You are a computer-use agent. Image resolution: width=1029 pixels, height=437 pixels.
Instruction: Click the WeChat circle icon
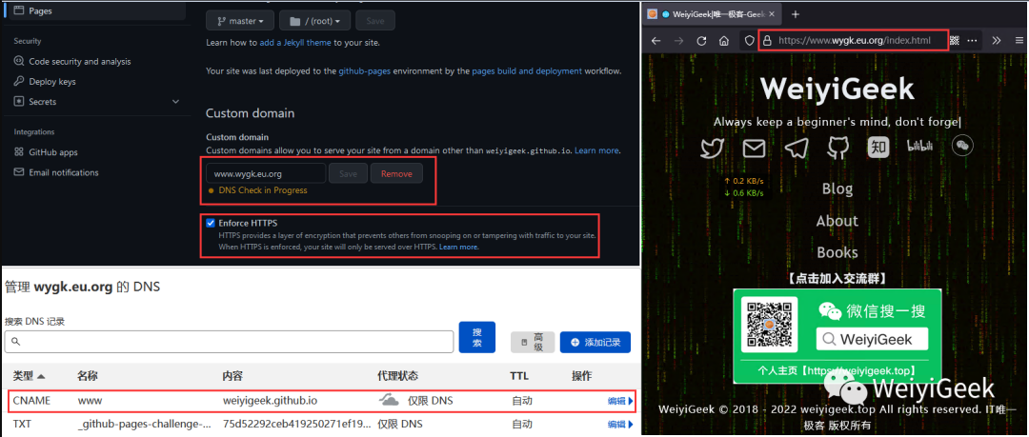pyautogui.click(x=962, y=146)
